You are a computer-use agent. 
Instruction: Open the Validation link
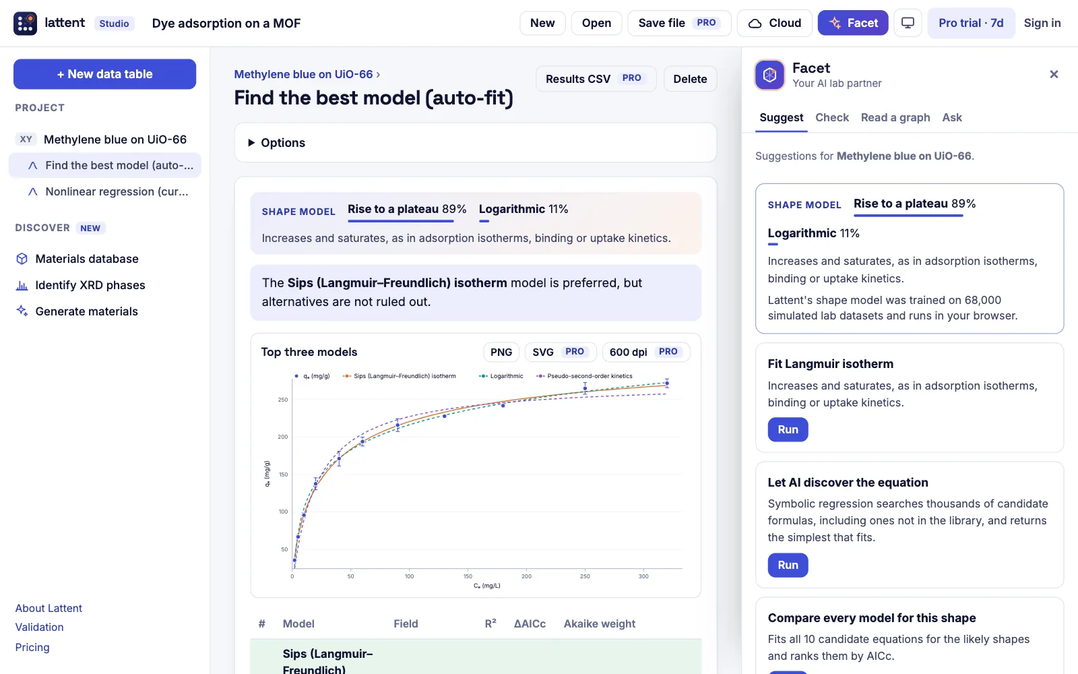(40, 627)
